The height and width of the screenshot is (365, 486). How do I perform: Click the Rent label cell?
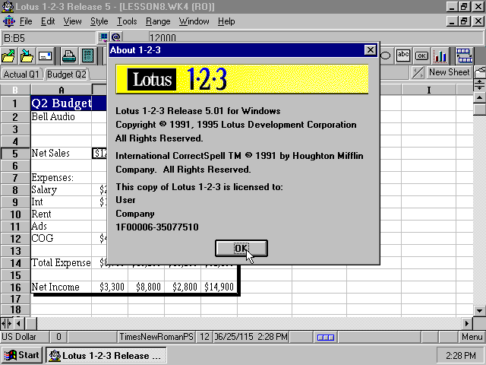(62, 214)
